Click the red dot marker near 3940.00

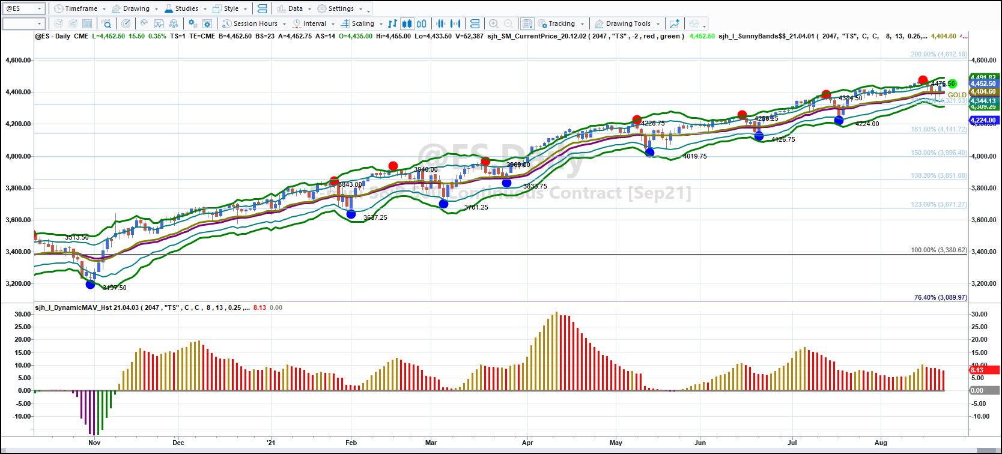coord(393,166)
